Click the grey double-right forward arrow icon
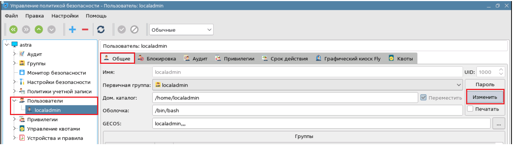 (x=26, y=30)
